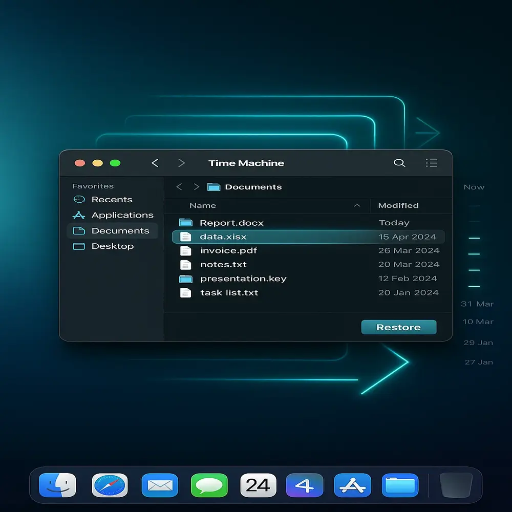Click the Documents path label
The height and width of the screenshot is (512, 512).
[253, 187]
